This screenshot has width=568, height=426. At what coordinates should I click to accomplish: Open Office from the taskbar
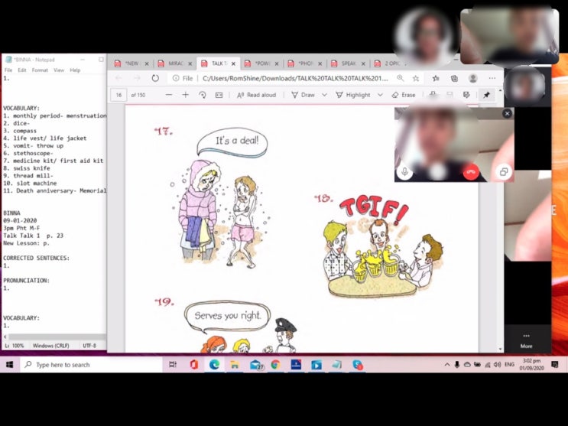tap(194, 365)
